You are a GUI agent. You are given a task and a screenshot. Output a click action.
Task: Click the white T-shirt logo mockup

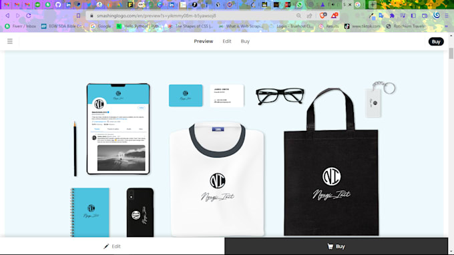point(217,180)
